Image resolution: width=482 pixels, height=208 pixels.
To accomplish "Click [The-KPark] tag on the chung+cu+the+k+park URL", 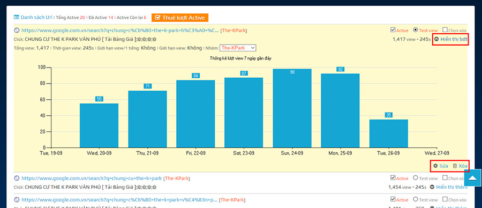I will [177, 178].
